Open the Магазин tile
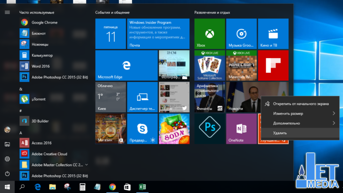Screen dimensions: 343x193 [111, 129]
